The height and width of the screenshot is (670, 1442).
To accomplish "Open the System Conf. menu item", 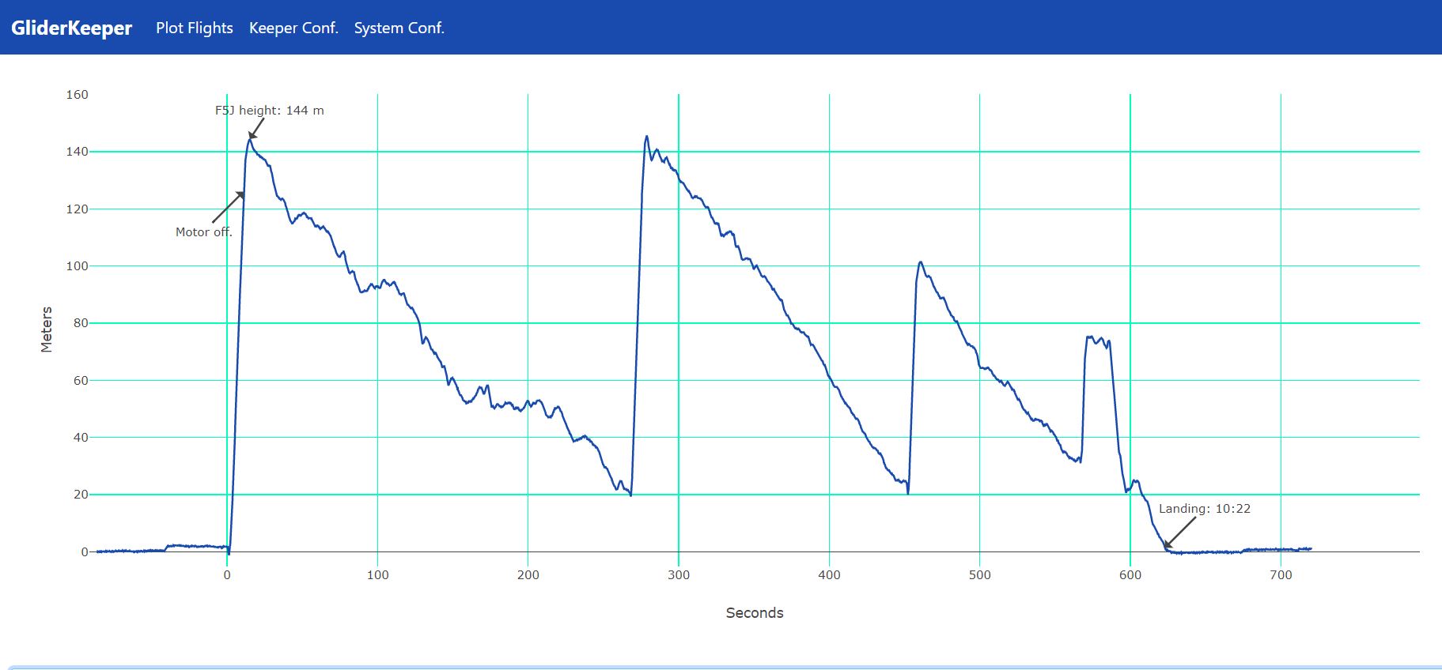I will [x=399, y=28].
